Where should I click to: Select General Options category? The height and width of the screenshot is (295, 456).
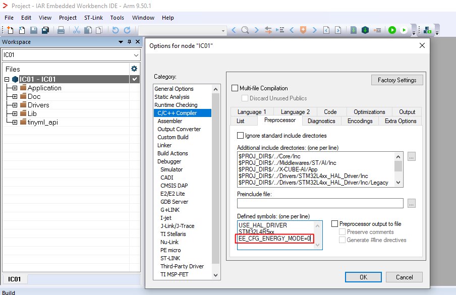point(174,89)
